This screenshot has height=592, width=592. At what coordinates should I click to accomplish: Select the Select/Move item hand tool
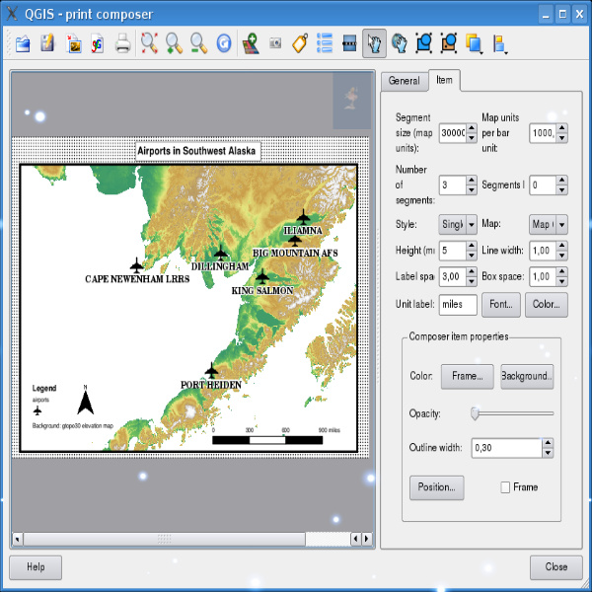(374, 43)
